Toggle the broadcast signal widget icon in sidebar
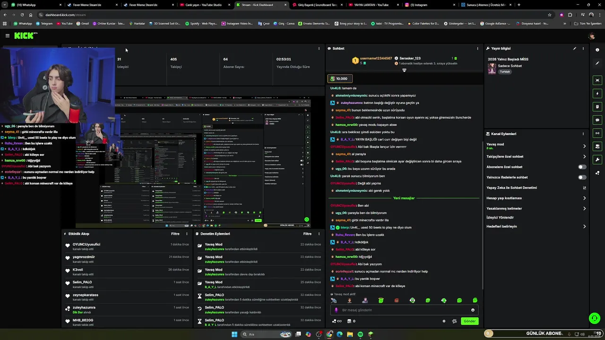Viewport: 605px width, 340px height. [597, 133]
